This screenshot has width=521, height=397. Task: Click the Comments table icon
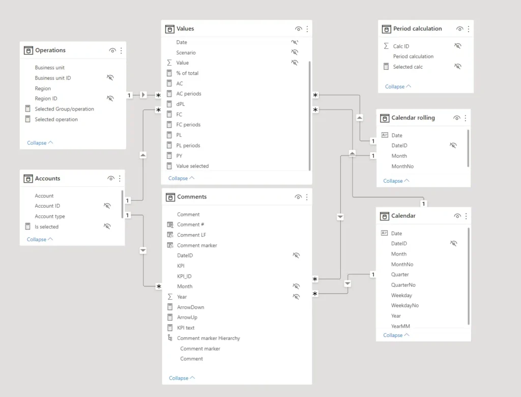pyautogui.click(x=170, y=197)
